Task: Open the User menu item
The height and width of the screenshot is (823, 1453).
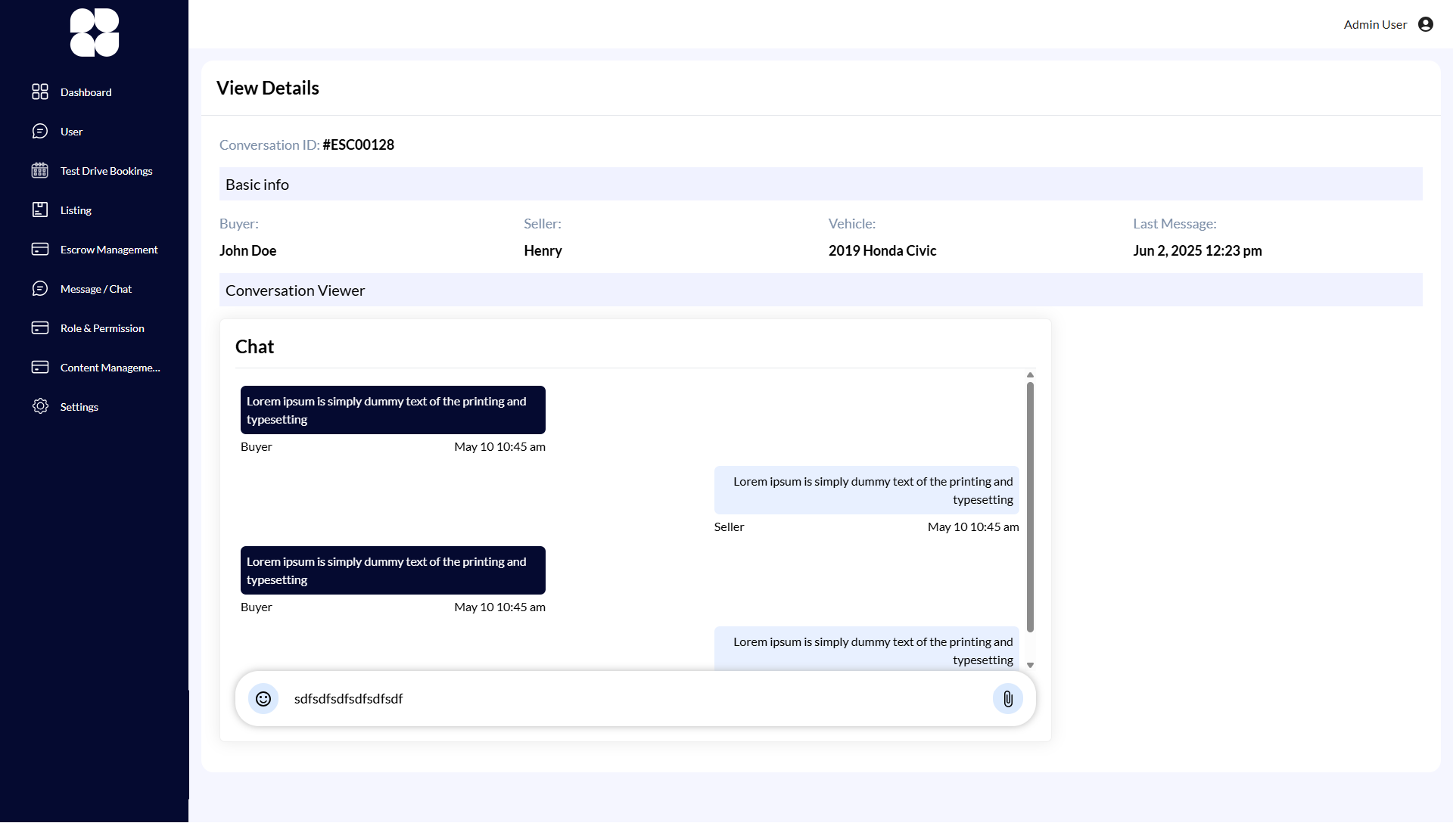Action: [x=71, y=132]
